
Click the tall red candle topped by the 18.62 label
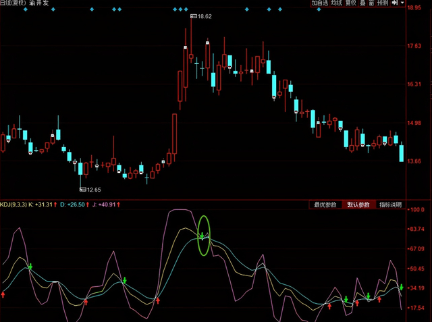click(x=191, y=40)
